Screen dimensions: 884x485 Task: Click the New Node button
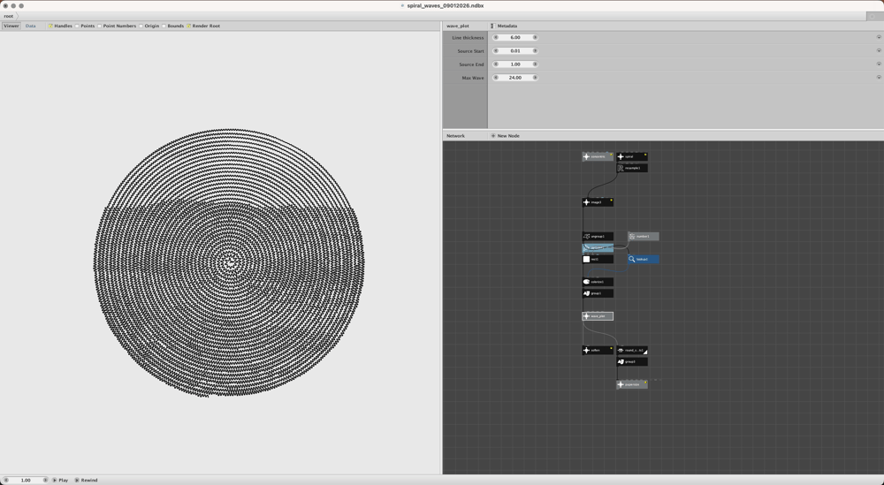click(505, 136)
